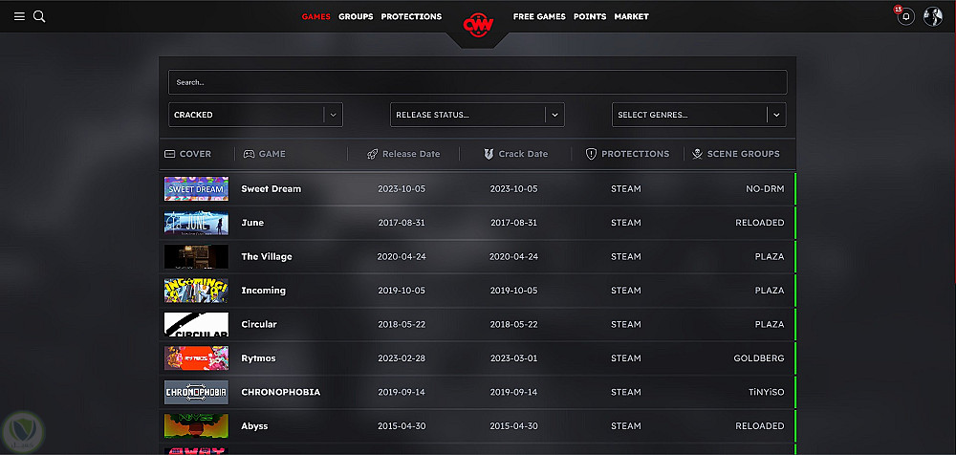Click the shield icon by Protections
The width and height of the screenshot is (956, 455).
(x=591, y=154)
